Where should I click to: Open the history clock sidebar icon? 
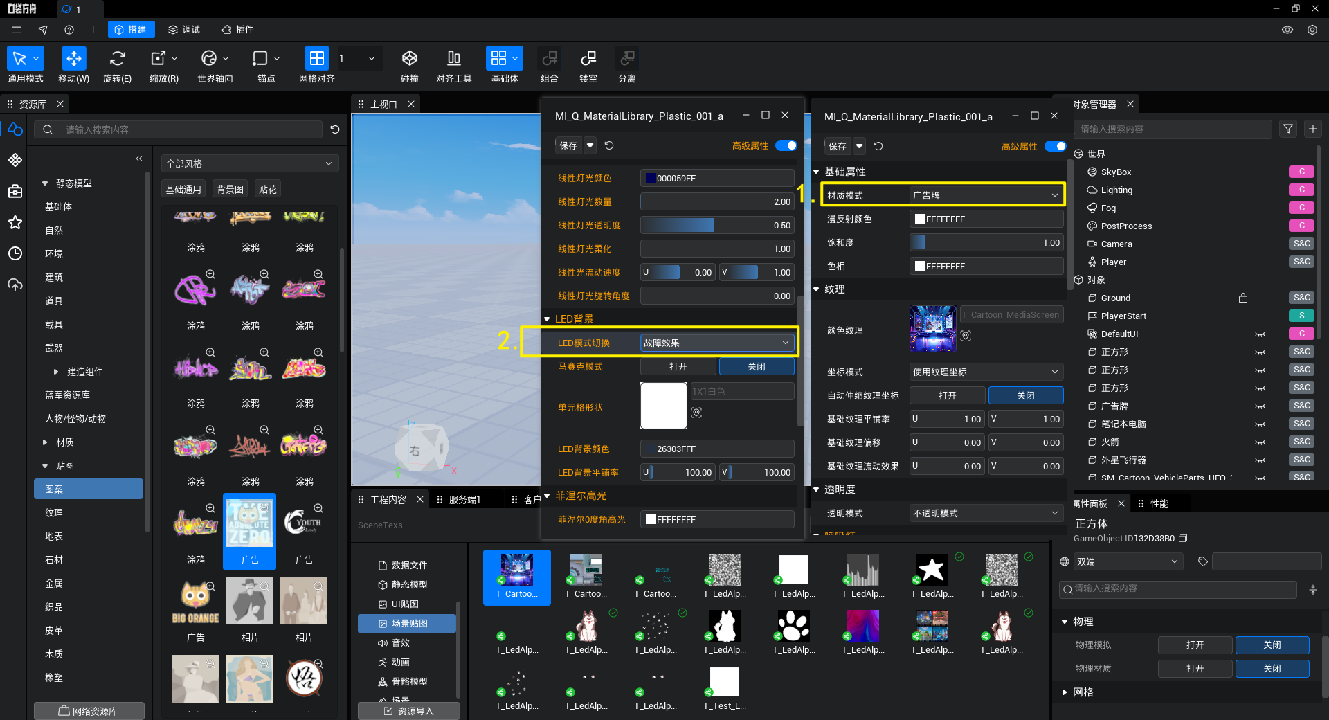15,253
